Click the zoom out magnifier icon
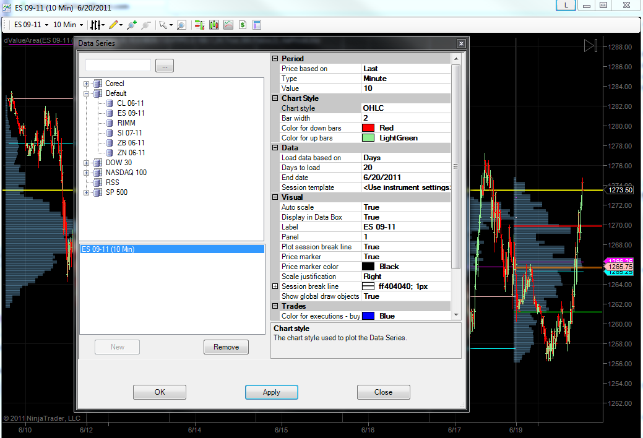 (145, 25)
